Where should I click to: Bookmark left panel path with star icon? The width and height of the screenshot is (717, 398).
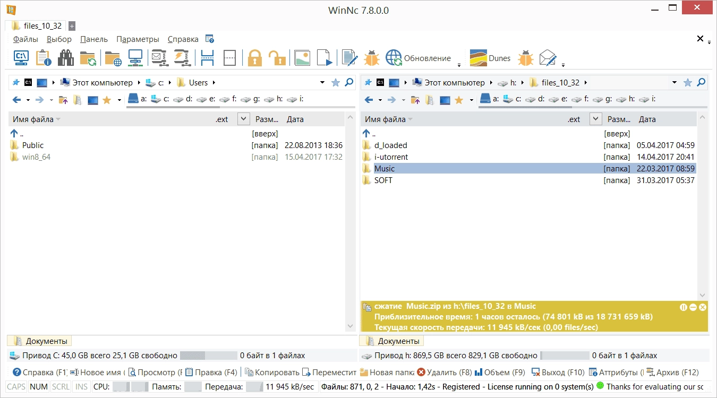point(336,83)
